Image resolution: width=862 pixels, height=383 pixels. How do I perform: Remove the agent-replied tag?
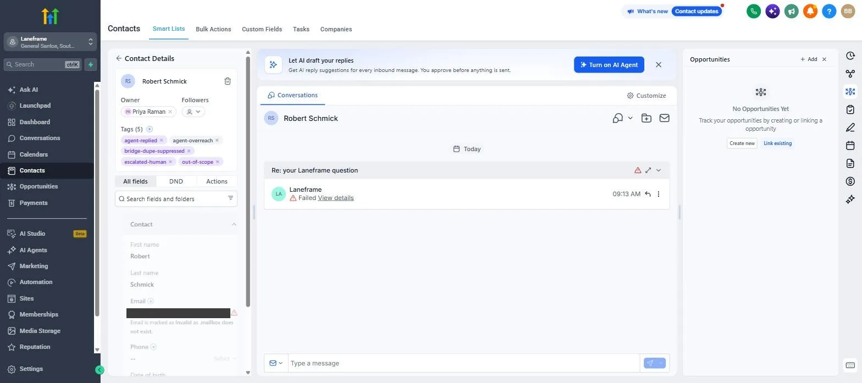(x=162, y=141)
